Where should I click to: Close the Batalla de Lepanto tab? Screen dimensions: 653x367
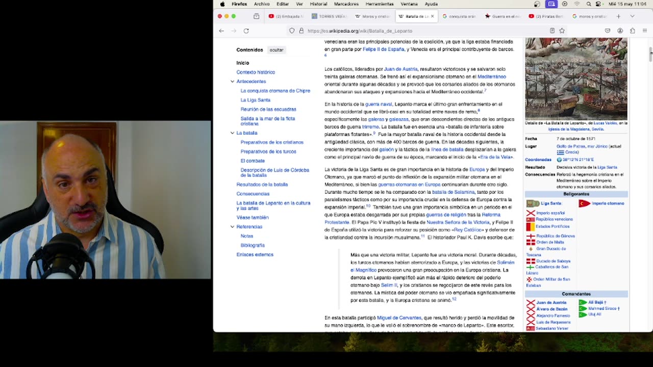432,16
